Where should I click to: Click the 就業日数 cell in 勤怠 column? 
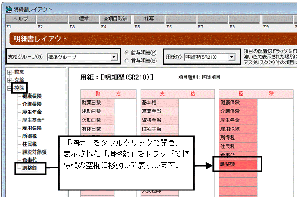point(97,103)
